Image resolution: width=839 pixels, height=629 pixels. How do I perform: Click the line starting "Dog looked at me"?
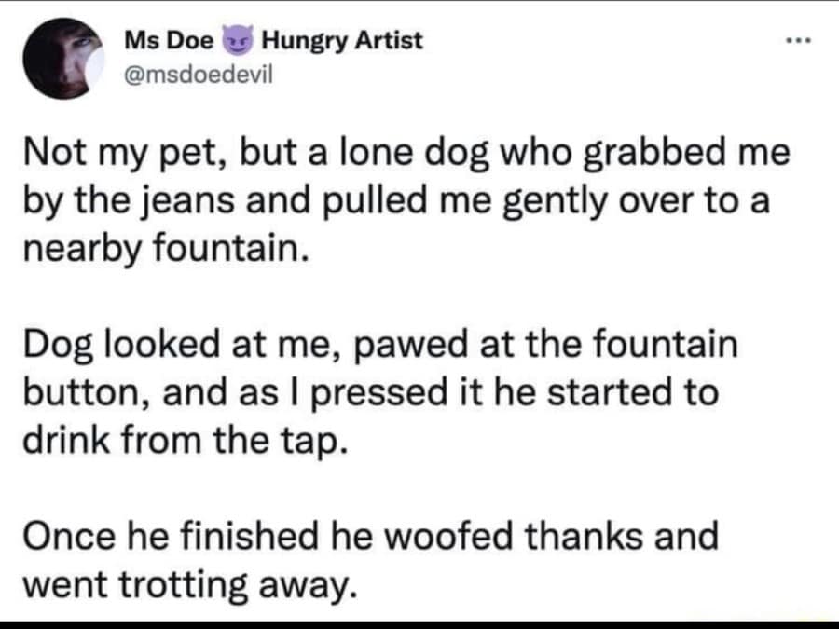point(379,346)
